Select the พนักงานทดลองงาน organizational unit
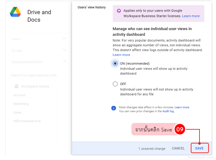The height and width of the screenshot is (160, 216). pos(27,121)
